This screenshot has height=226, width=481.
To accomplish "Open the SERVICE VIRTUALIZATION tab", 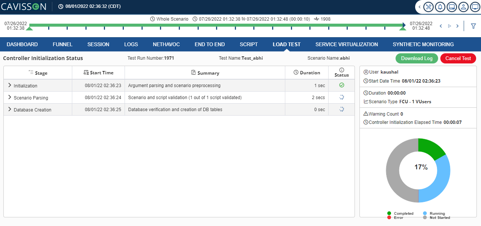I will click(x=347, y=44).
